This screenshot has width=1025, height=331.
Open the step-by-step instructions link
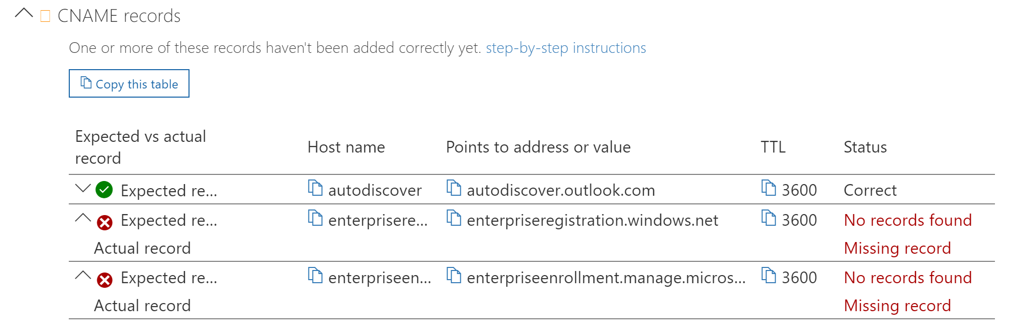(x=565, y=48)
